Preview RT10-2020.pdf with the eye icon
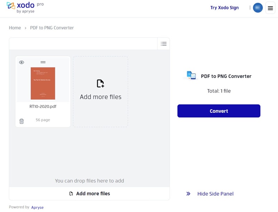 22,62
